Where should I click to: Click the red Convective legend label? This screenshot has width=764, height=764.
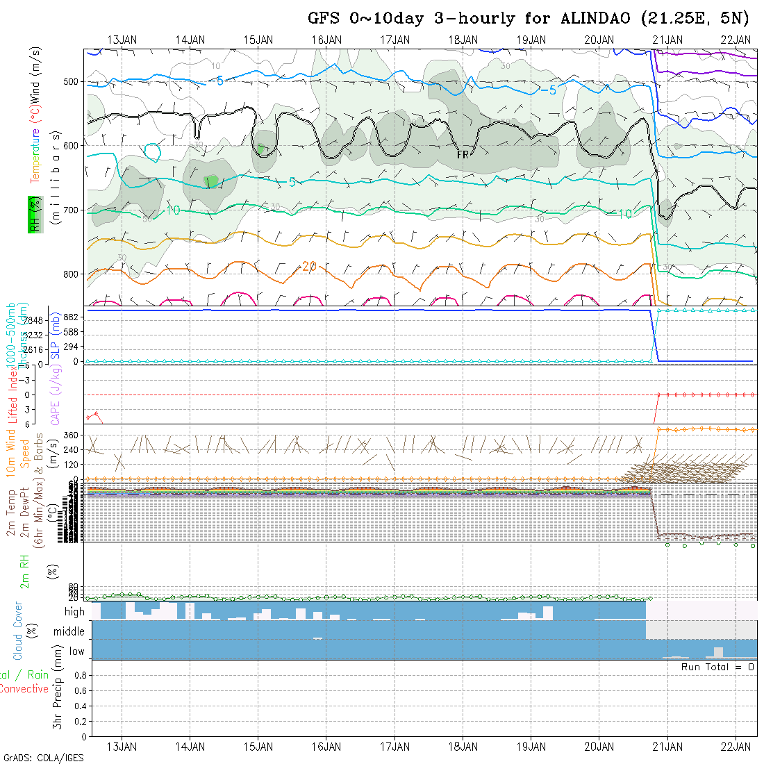pyautogui.click(x=24, y=689)
